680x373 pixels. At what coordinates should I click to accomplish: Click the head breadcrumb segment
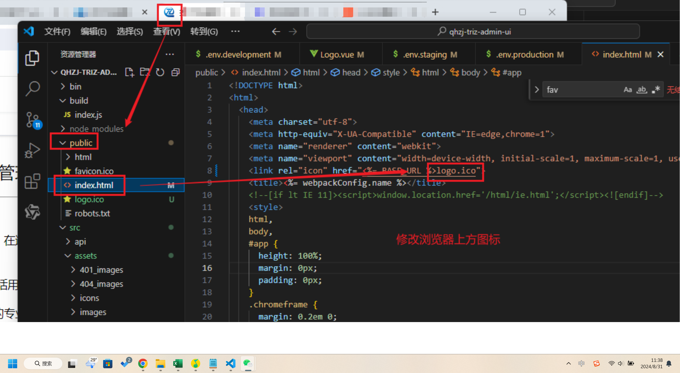(x=346, y=72)
